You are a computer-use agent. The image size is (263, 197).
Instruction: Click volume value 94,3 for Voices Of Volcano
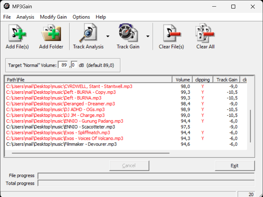pyautogui.click(x=185, y=138)
